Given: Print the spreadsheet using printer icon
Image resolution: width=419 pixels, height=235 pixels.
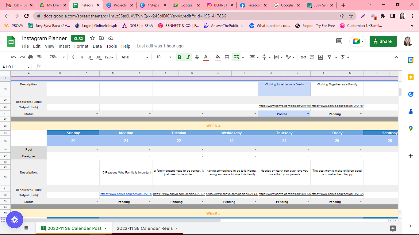Looking at the screenshot, I should tap(31, 57).
